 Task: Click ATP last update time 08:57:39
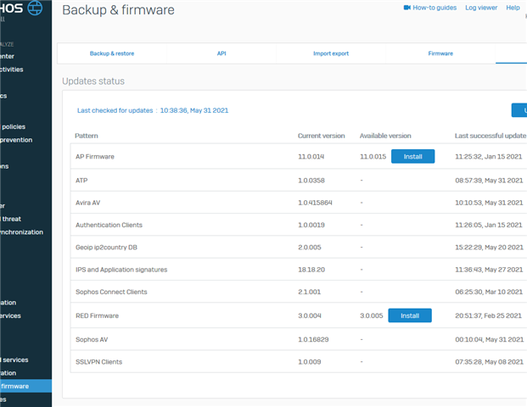click(x=468, y=181)
